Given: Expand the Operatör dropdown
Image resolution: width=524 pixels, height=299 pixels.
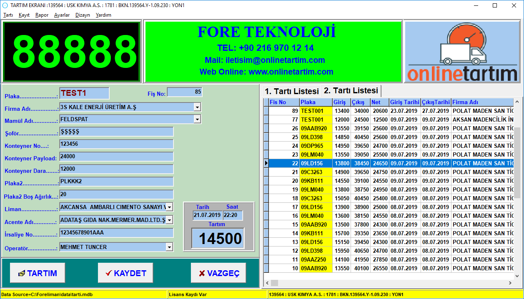Looking at the screenshot, I should tap(169, 247).
